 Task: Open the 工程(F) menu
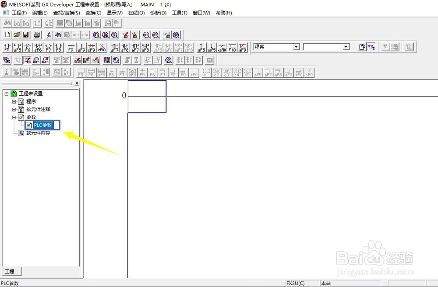click(19, 13)
